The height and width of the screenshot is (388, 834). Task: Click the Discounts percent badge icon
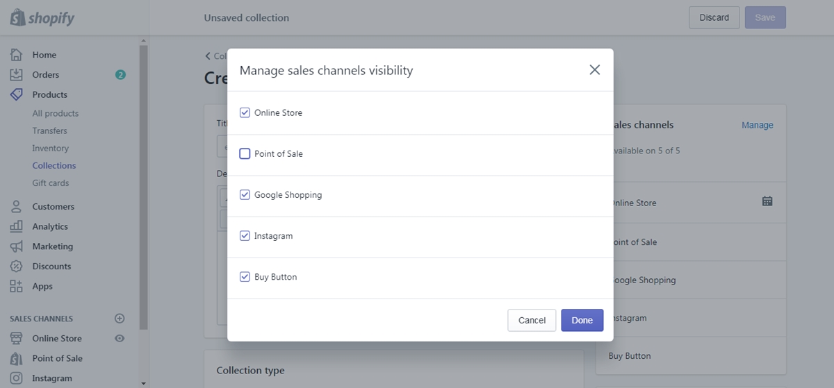(x=17, y=266)
